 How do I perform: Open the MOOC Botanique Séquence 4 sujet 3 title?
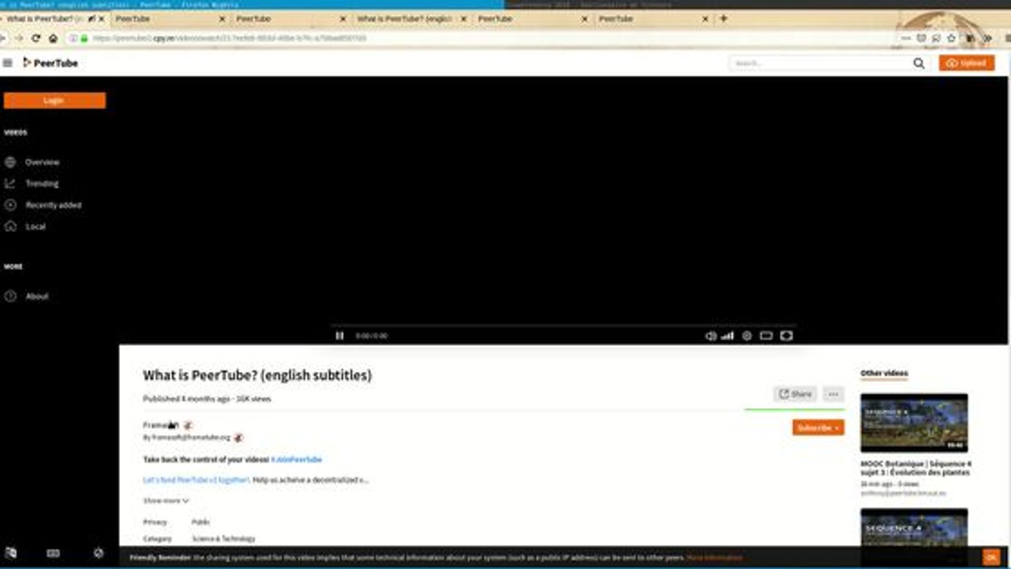(x=916, y=468)
